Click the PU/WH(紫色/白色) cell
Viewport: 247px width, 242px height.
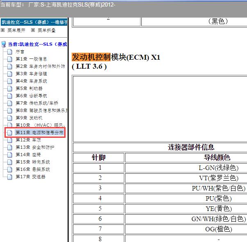click(219, 188)
